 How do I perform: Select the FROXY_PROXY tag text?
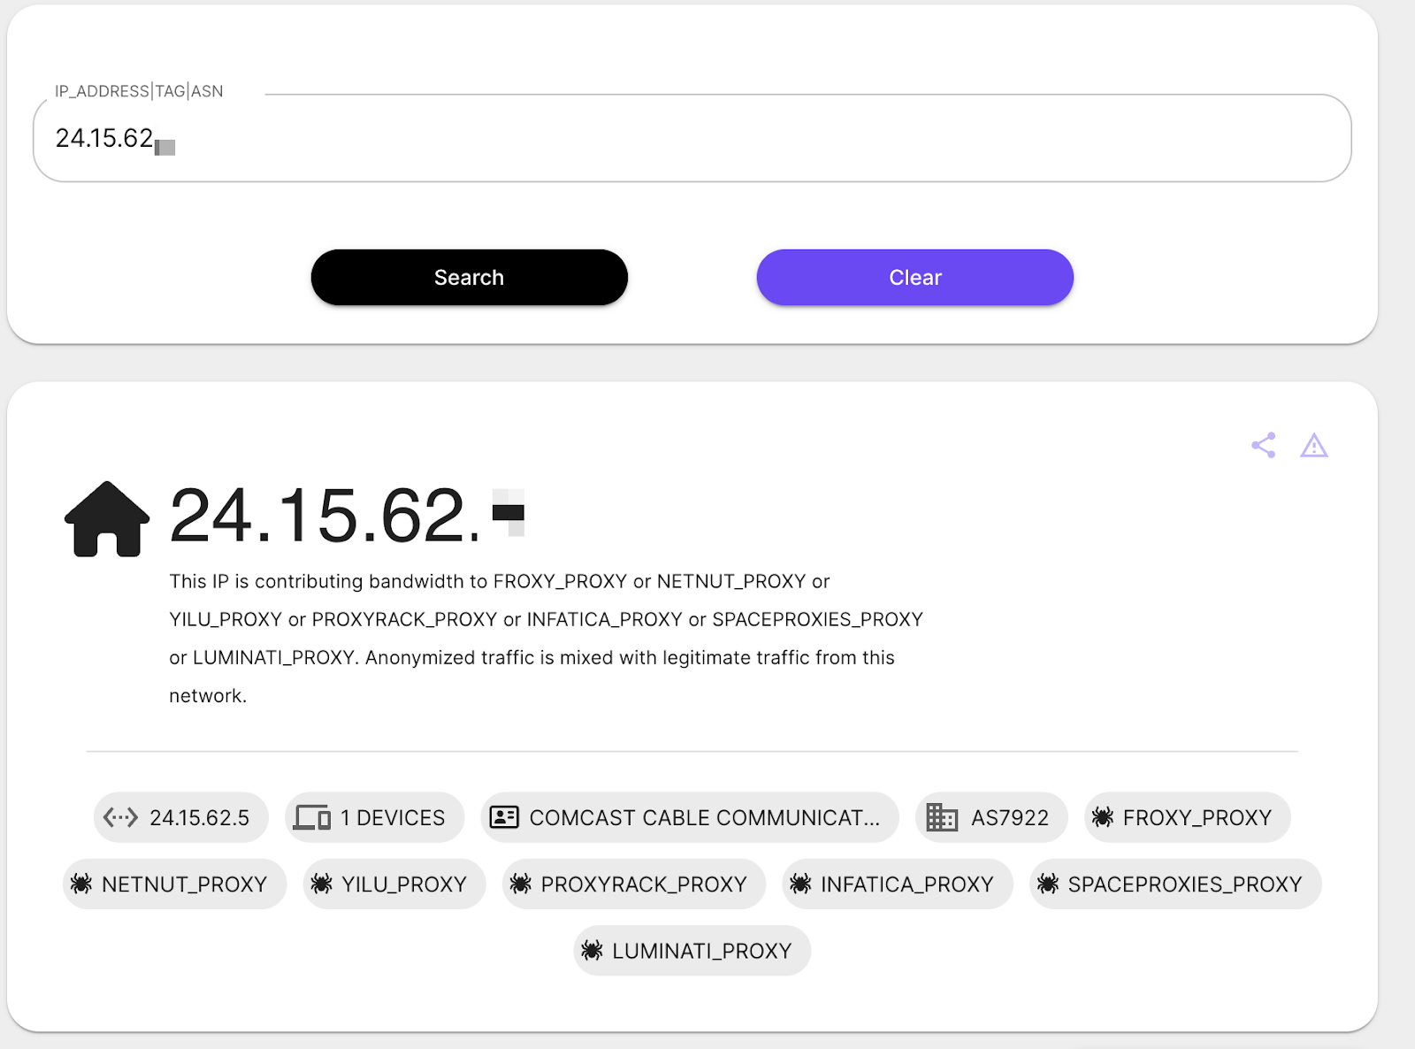point(1197,818)
